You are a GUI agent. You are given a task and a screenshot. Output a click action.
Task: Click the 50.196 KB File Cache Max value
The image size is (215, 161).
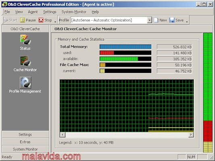pos(174,65)
